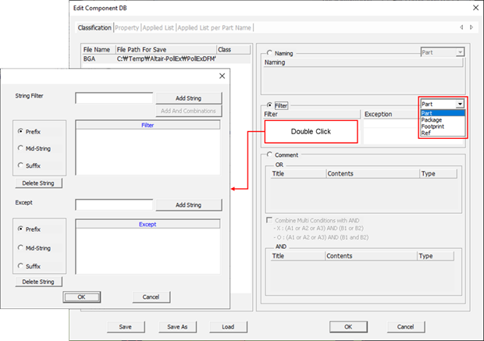Pick Ref from the dropdown list
The width and height of the screenshot is (484, 341).
426,133
